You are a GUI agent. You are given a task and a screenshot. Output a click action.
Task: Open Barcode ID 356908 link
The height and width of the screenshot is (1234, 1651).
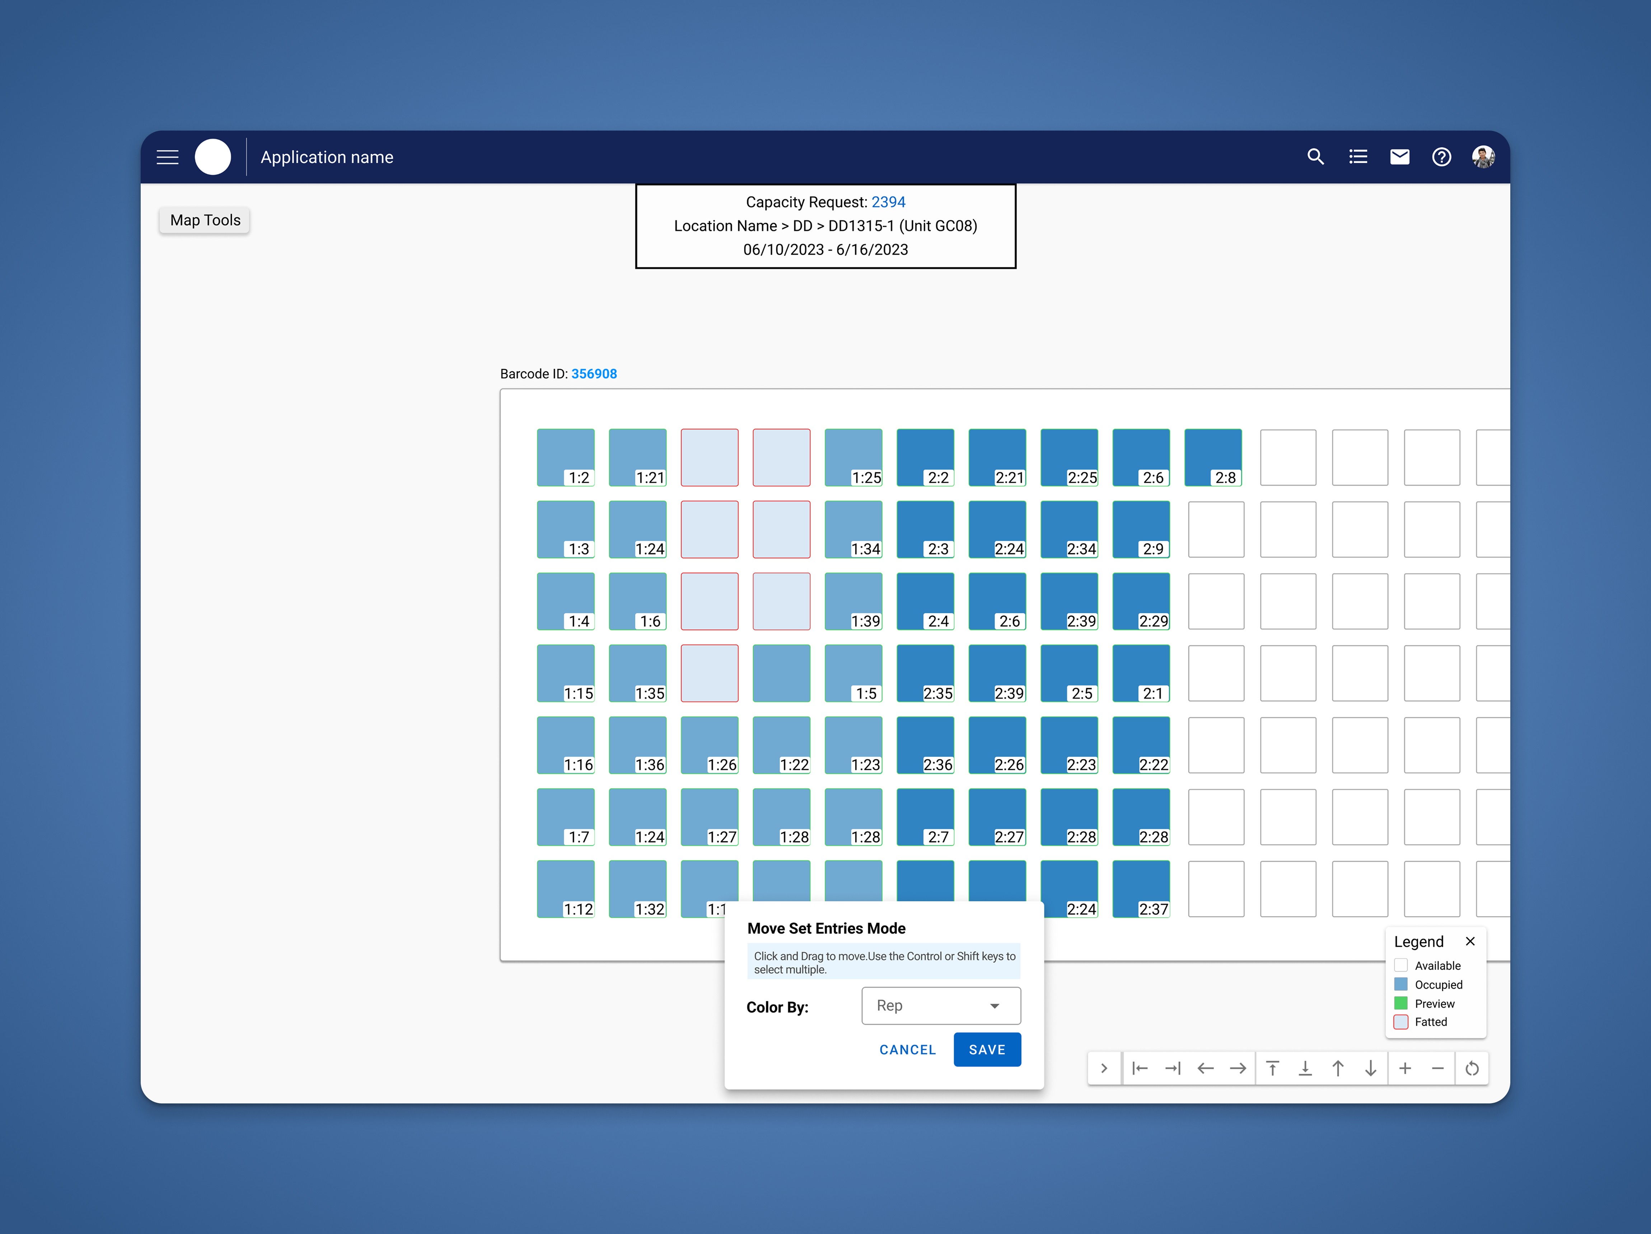click(x=594, y=374)
